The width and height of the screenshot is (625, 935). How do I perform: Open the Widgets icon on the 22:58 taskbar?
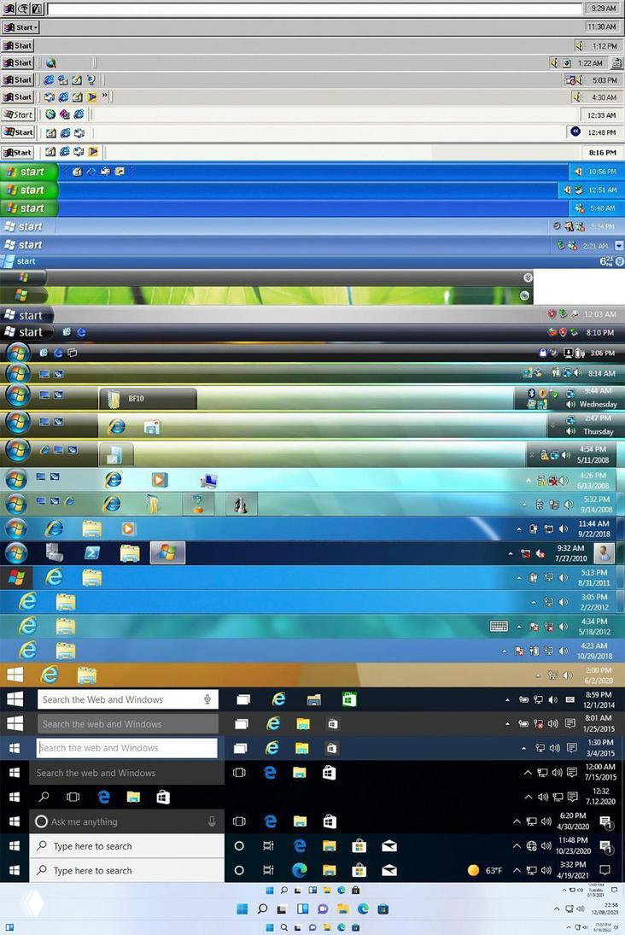pyautogui.click(x=302, y=909)
